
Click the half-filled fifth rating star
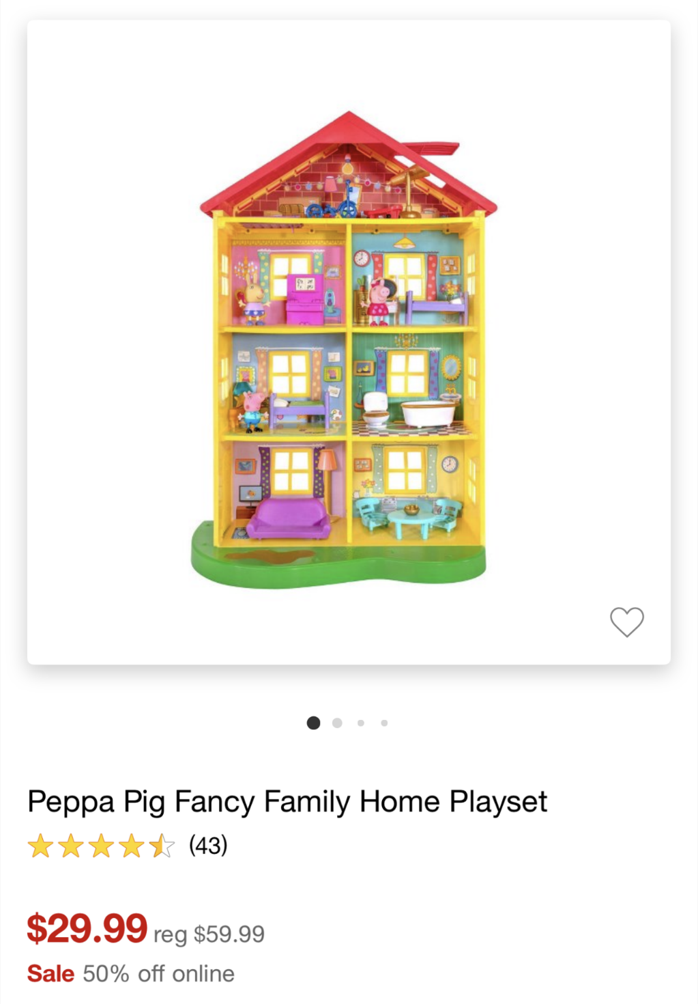tap(162, 846)
